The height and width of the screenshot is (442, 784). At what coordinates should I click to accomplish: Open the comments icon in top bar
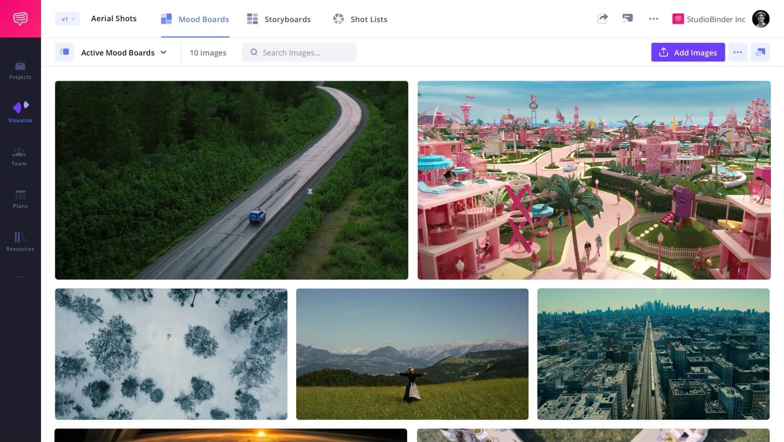[x=627, y=18]
